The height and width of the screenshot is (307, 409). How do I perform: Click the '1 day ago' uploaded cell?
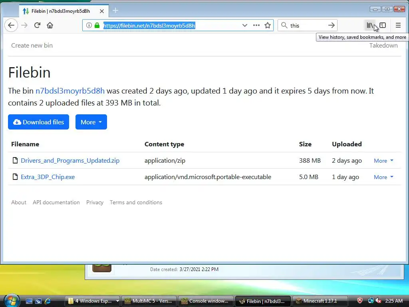tap(345, 177)
